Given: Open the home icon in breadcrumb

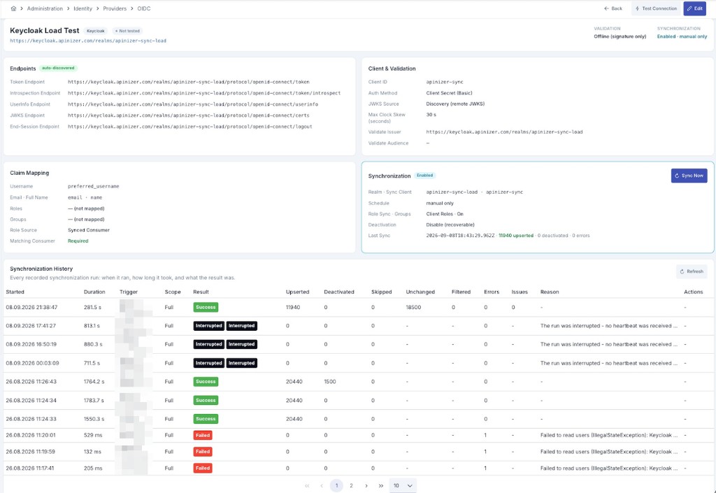Looking at the screenshot, I should click(13, 8).
